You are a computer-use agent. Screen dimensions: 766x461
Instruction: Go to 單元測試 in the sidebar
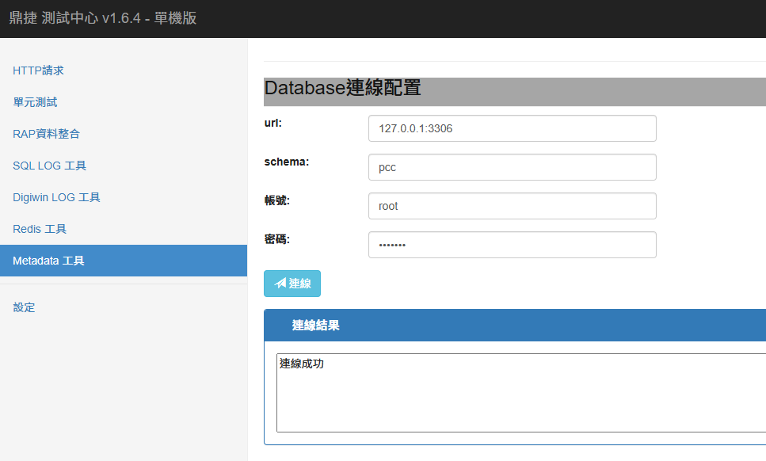(x=35, y=102)
